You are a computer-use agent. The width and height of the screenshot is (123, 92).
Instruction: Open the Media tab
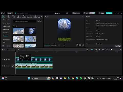tap(3, 17)
